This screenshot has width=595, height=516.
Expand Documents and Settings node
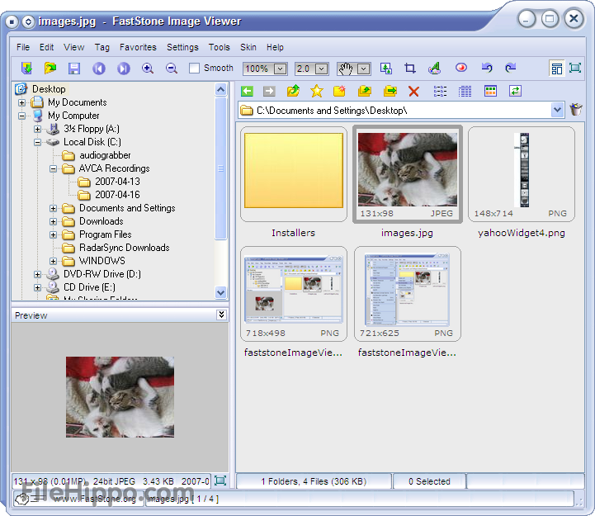pos(53,208)
